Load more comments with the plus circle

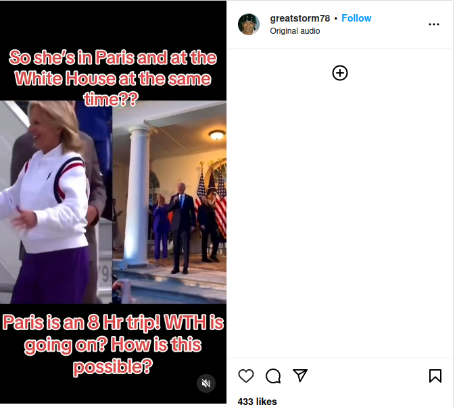pos(340,73)
